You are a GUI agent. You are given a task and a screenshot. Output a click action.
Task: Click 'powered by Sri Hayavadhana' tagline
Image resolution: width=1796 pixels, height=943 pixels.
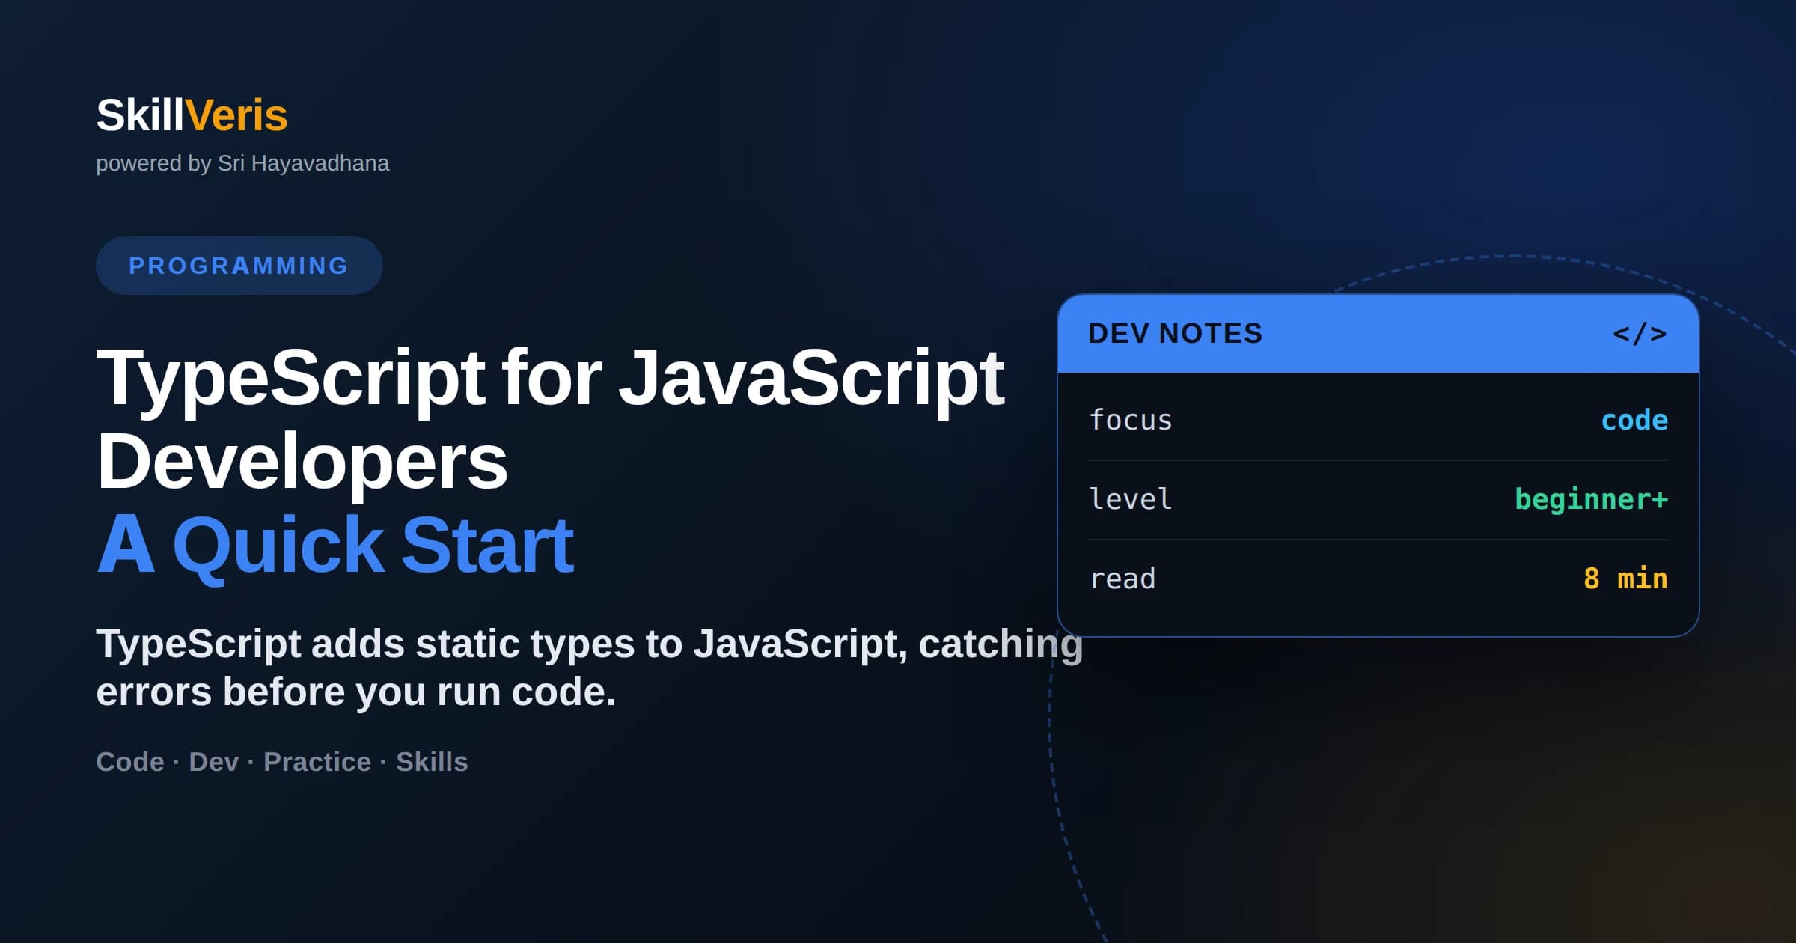pyautogui.click(x=242, y=163)
